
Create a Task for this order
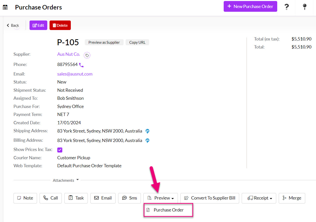click(76, 198)
